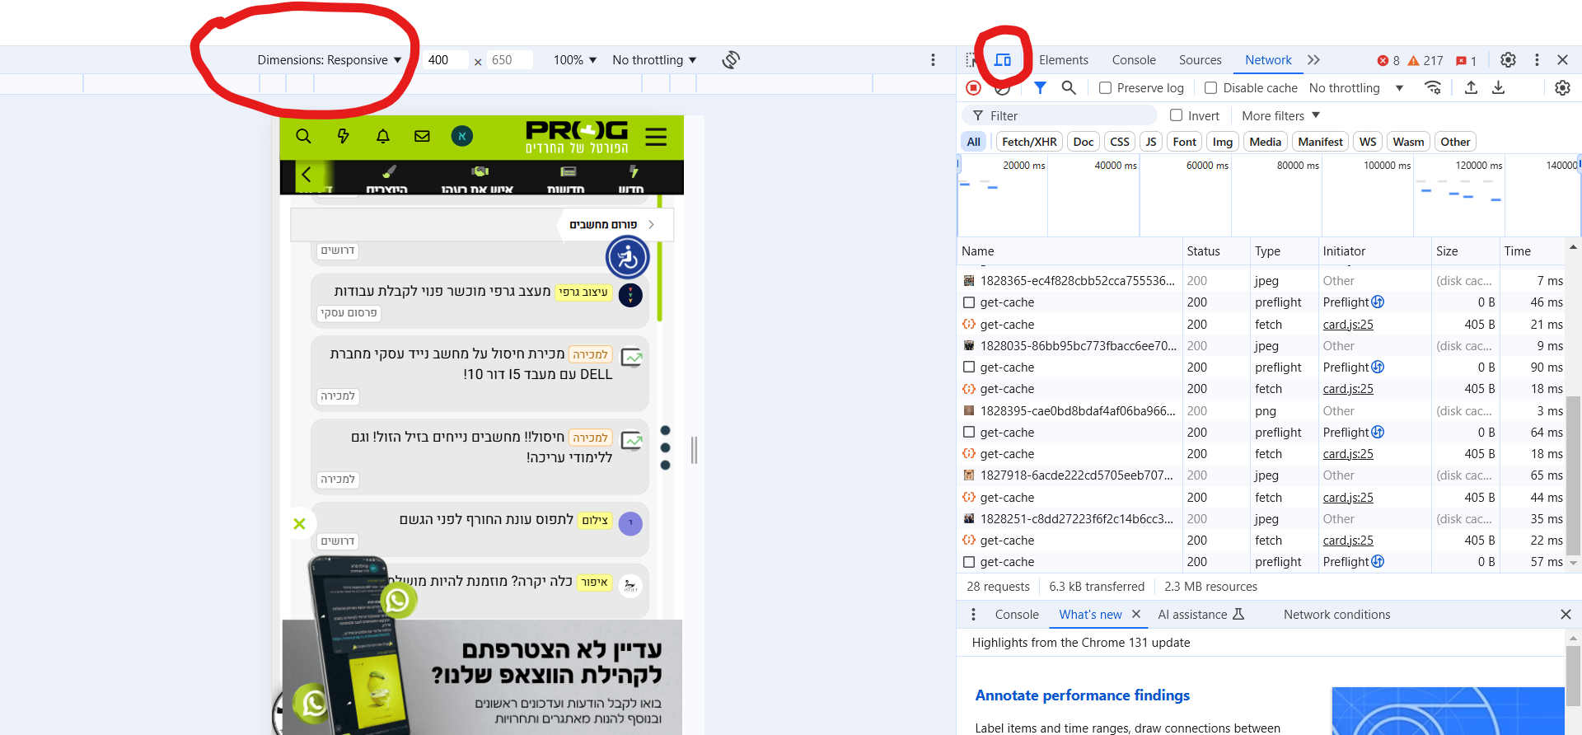Rotate the device viewport orientation
The height and width of the screenshot is (735, 1582).
click(731, 60)
